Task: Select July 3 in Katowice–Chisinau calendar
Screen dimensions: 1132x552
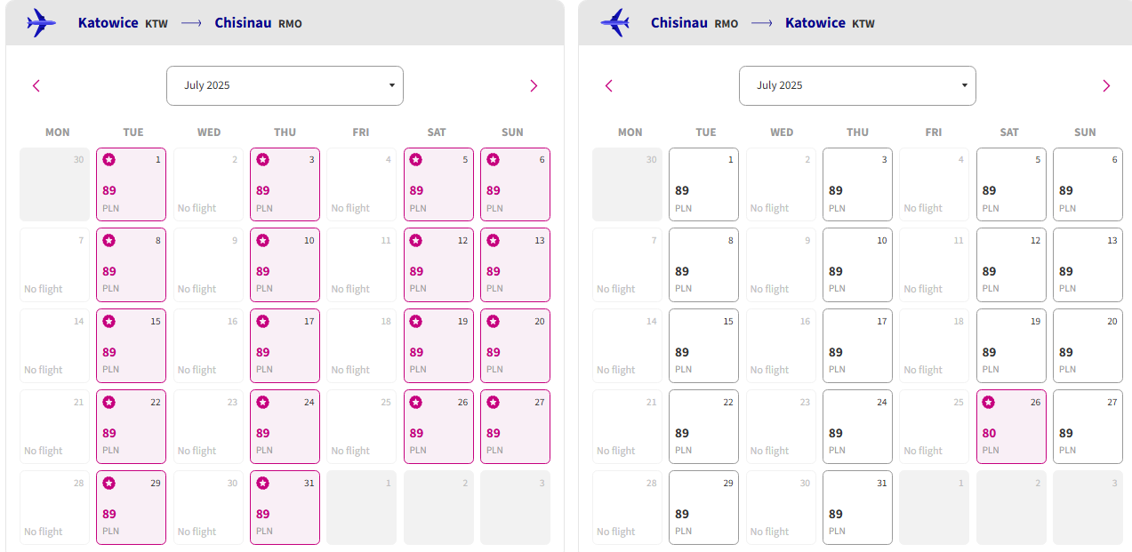Action: 285,184
